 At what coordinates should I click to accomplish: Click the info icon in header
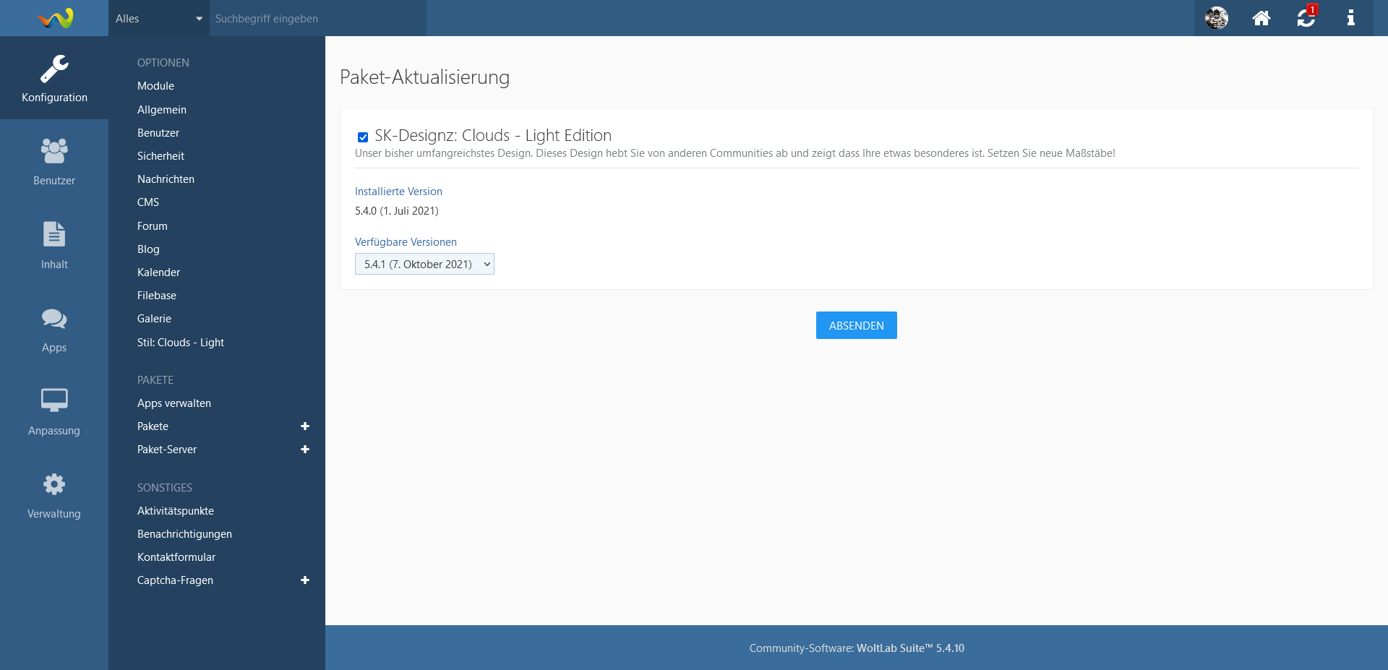[1350, 18]
